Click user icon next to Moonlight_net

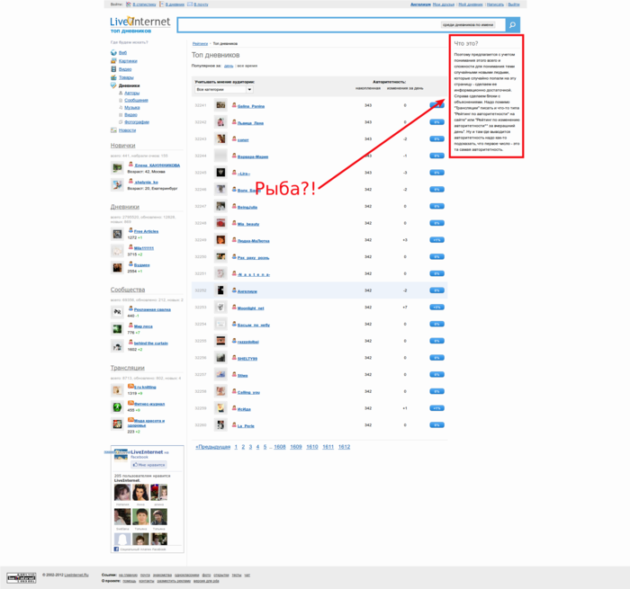pos(234,308)
